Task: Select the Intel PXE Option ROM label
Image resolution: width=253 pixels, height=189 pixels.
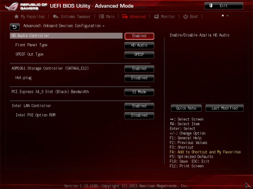Action: coord(35,115)
